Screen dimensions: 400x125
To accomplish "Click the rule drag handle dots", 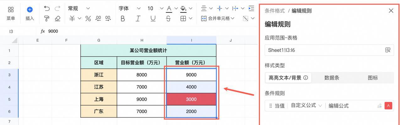I will point(271,106).
